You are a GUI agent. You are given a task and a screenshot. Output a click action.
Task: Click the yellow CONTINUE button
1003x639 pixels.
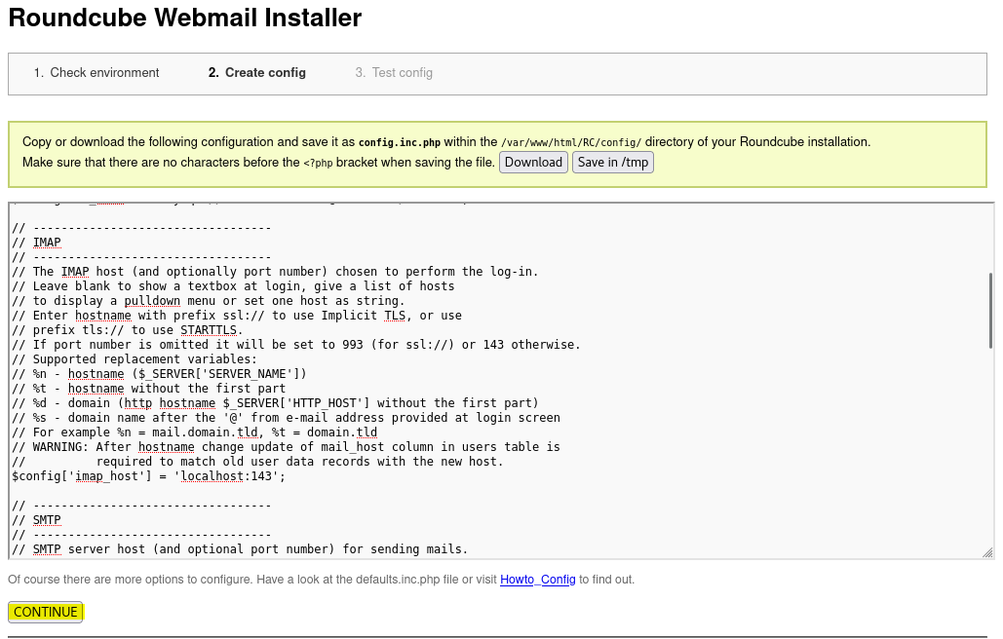coord(46,612)
